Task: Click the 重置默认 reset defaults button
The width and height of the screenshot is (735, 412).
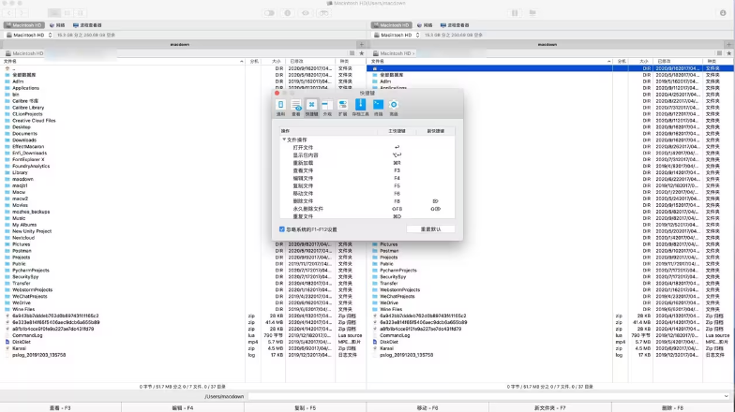Action: click(430, 229)
